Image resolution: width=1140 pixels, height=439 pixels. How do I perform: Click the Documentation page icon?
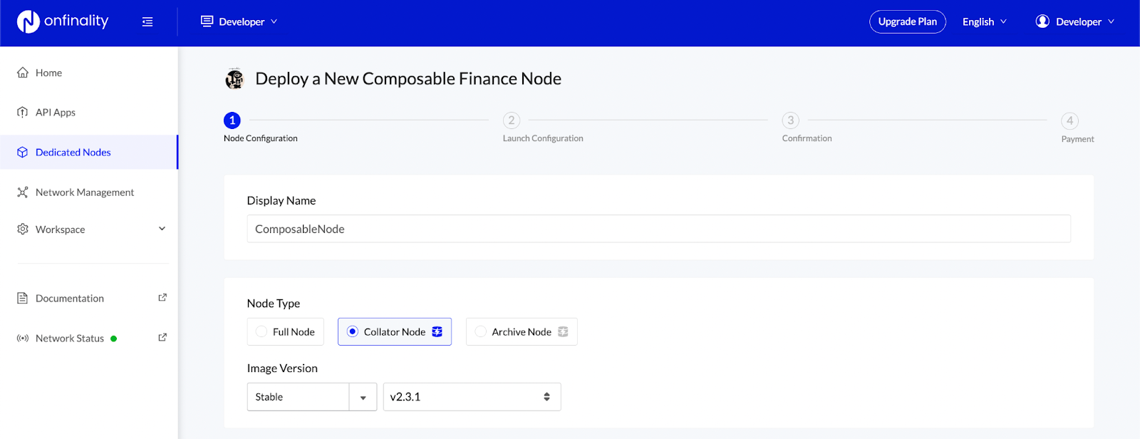click(23, 299)
